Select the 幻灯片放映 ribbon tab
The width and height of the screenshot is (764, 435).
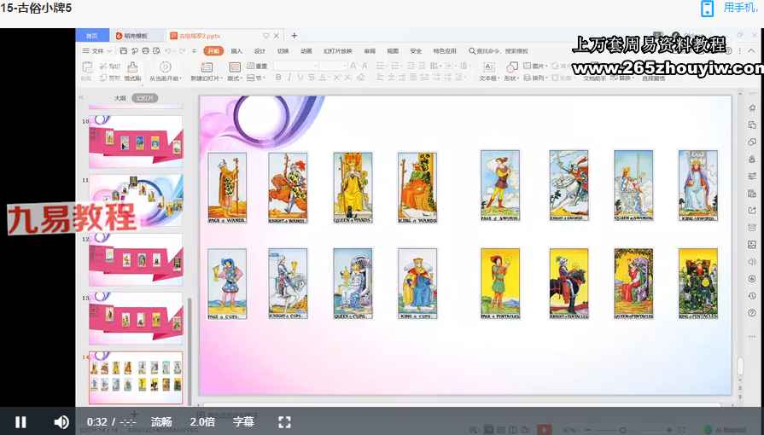pos(338,50)
